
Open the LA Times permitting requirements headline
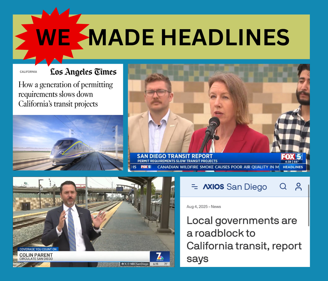click(65, 94)
